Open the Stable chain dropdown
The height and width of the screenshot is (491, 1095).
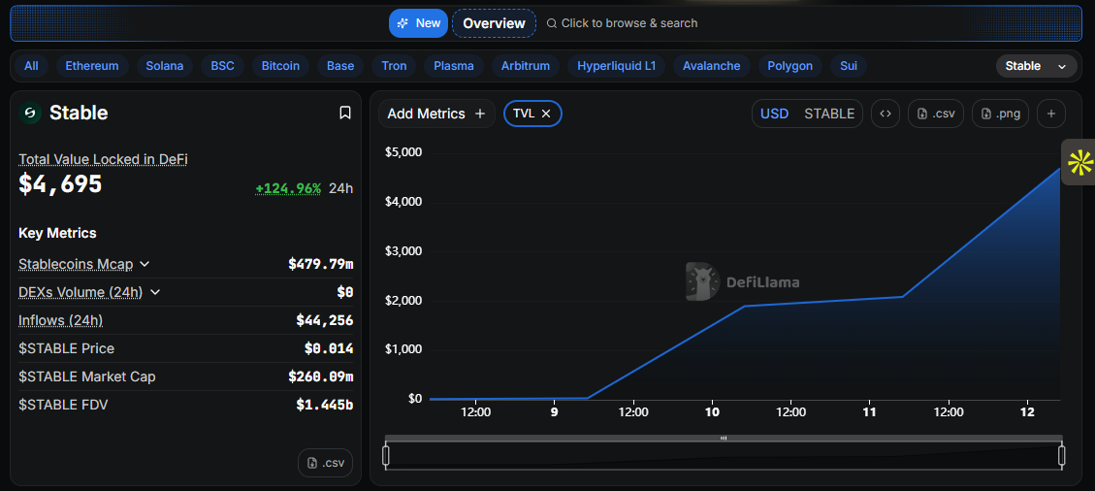point(1036,66)
